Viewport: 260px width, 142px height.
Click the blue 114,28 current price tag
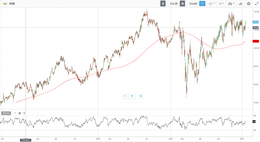point(256,22)
